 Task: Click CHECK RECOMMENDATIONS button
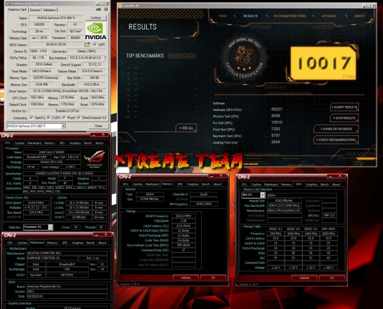click(336, 140)
